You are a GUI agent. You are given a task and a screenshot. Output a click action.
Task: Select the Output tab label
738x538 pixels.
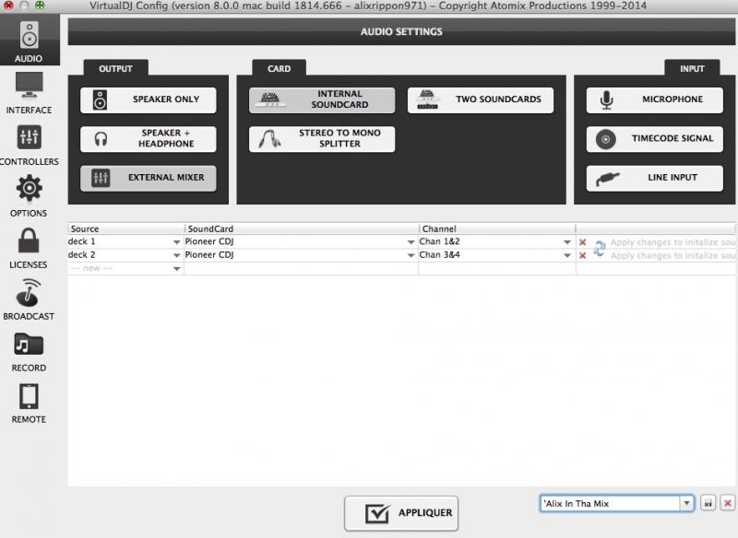point(116,68)
